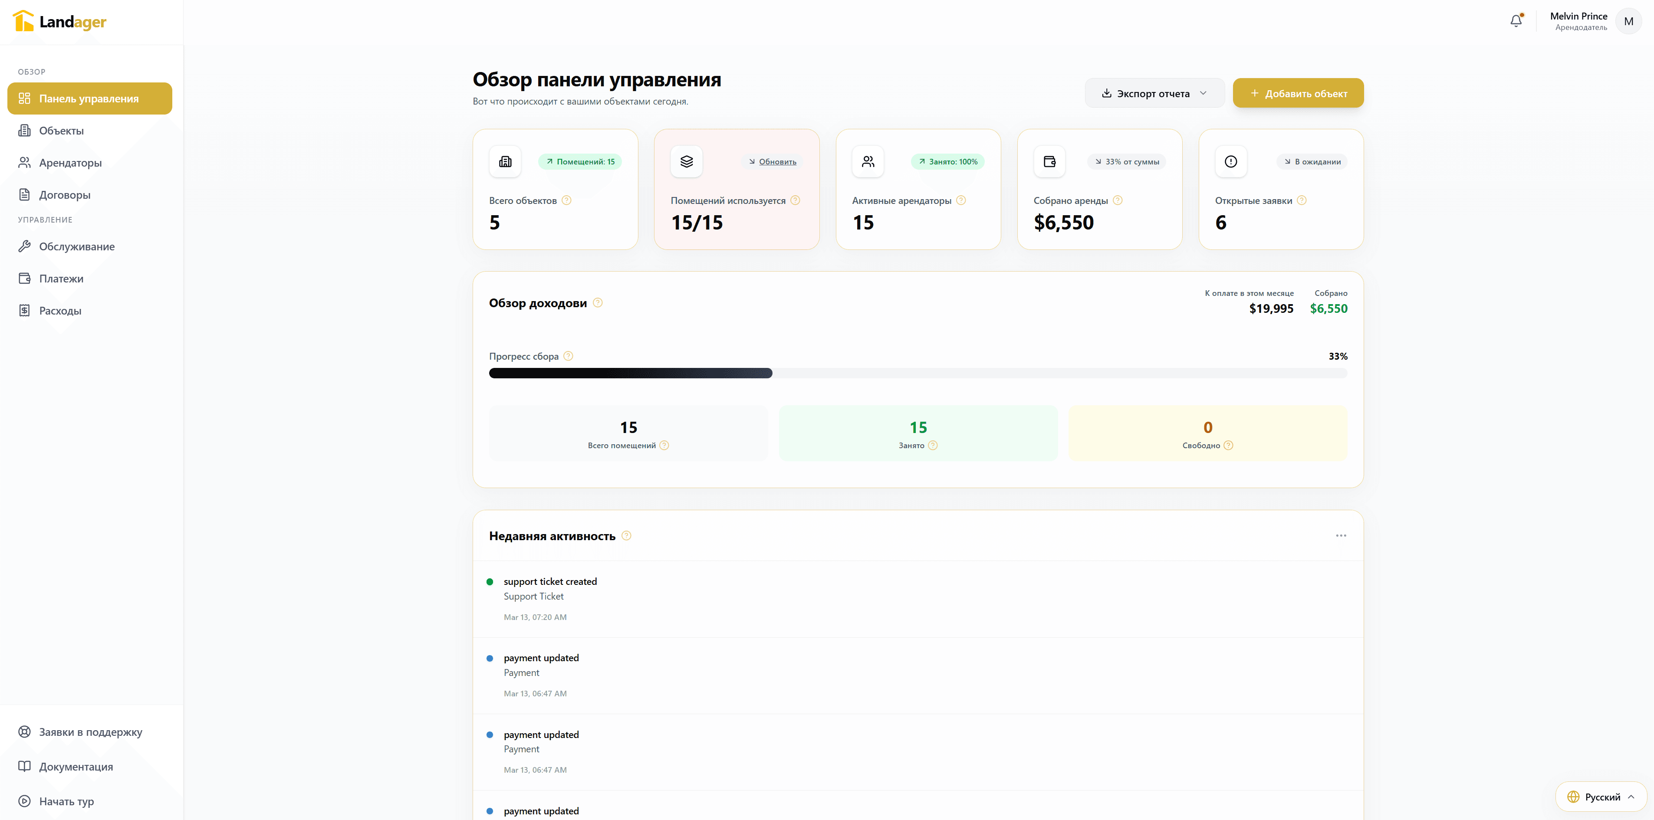The width and height of the screenshot is (1654, 820).
Task: Click the Обслуживание wrench icon
Action: click(x=24, y=246)
